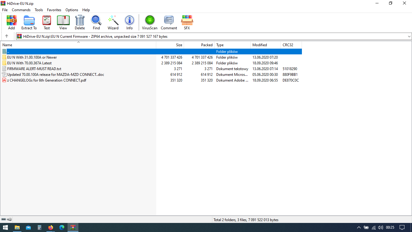Add archive Comment
Image resolution: width=412 pixels, height=232 pixels.
coord(169,22)
